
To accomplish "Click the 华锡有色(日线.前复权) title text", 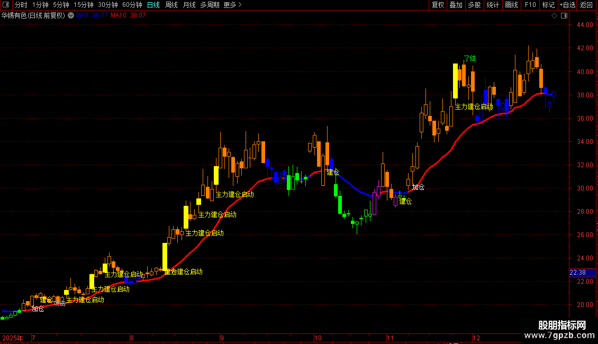I will pos(33,16).
